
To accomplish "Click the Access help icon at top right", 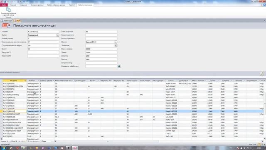I will 264,5.
